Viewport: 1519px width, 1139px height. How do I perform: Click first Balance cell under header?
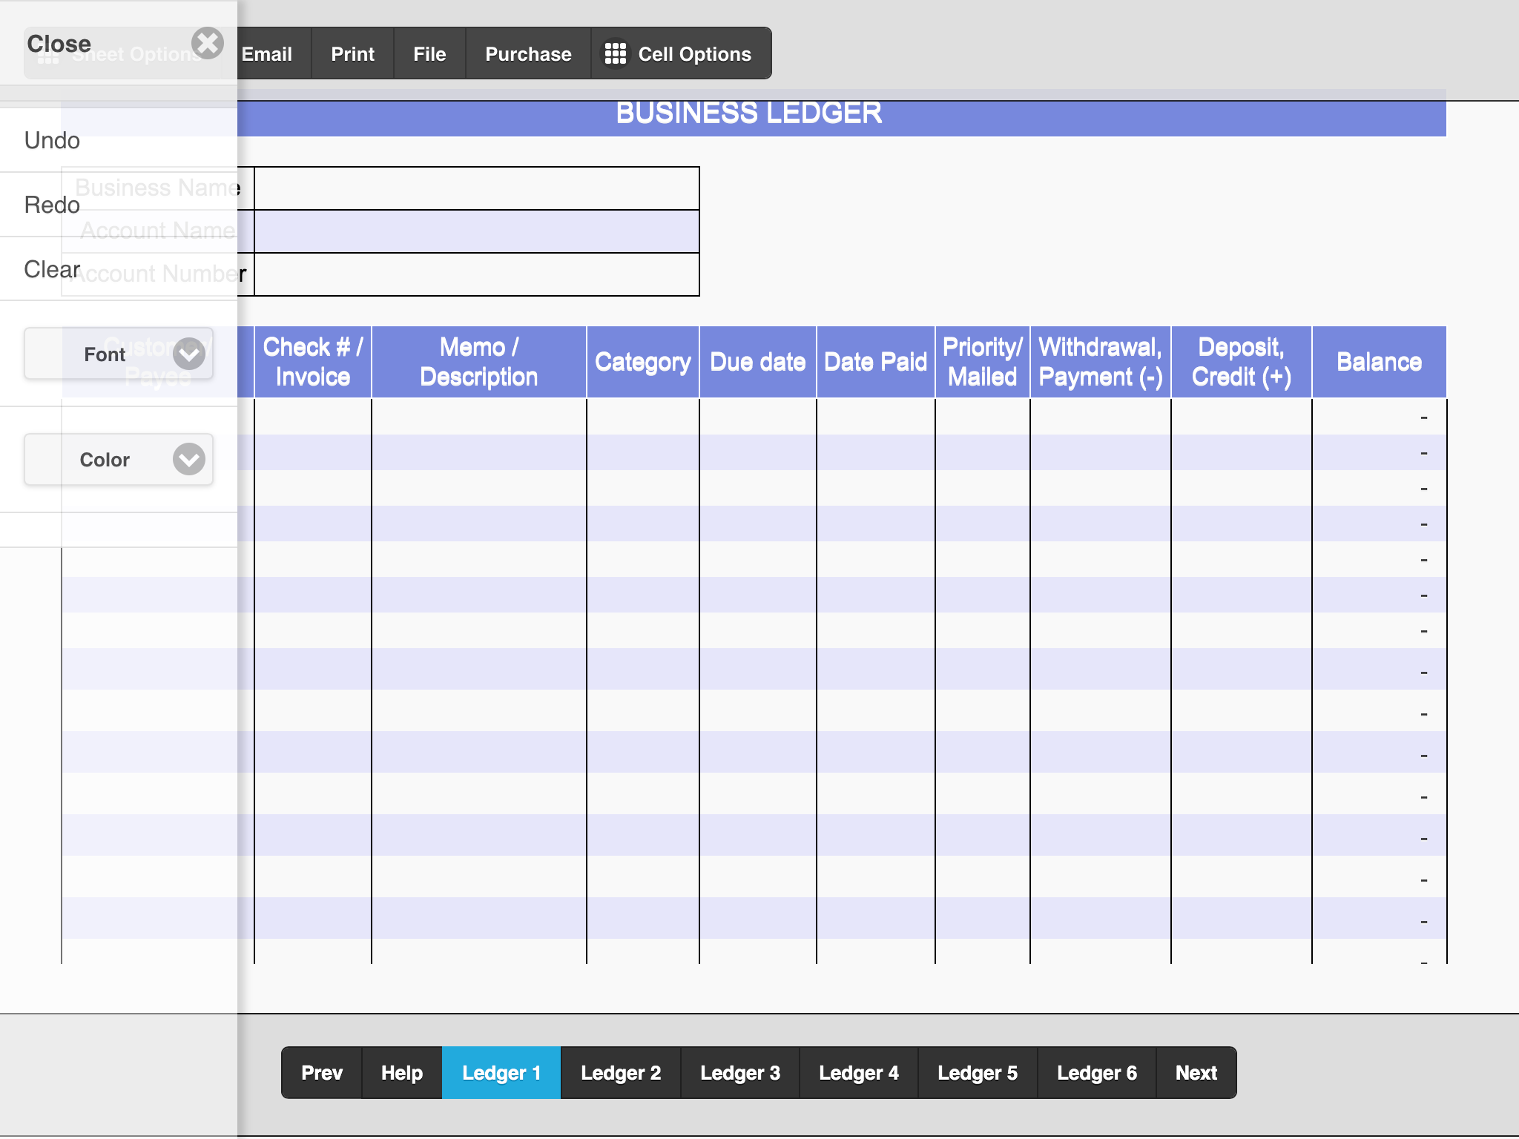pos(1380,417)
